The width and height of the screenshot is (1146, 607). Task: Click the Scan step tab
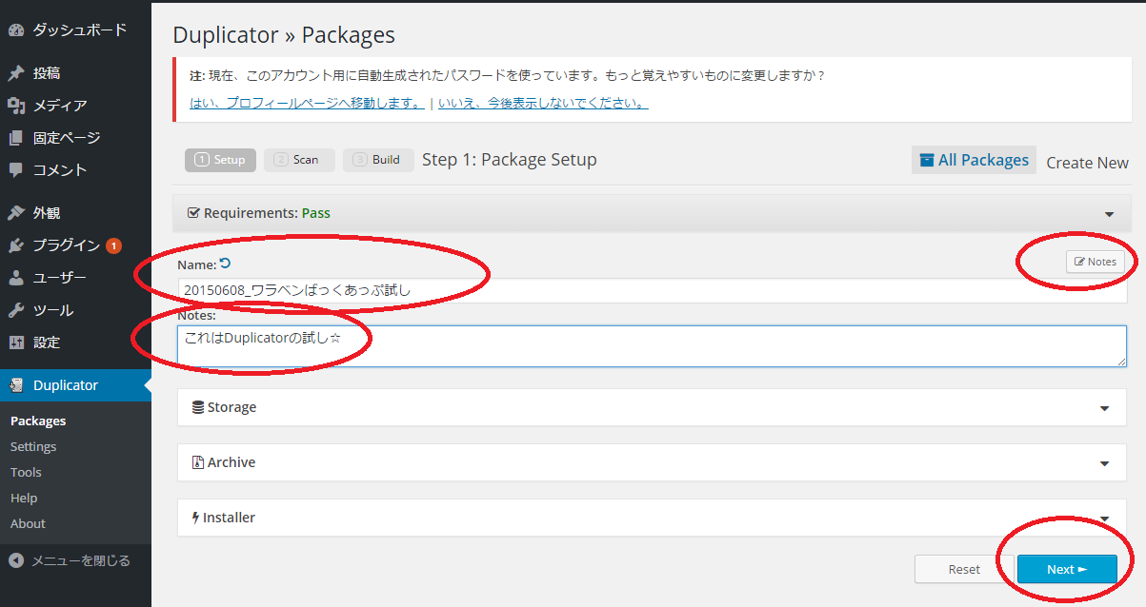[x=299, y=160]
